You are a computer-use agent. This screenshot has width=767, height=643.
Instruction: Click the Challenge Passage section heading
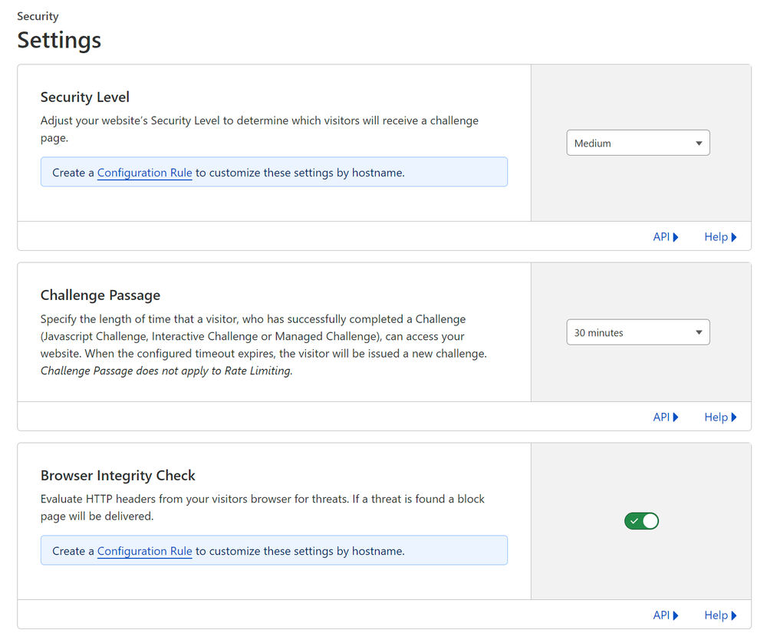pos(100,295)
